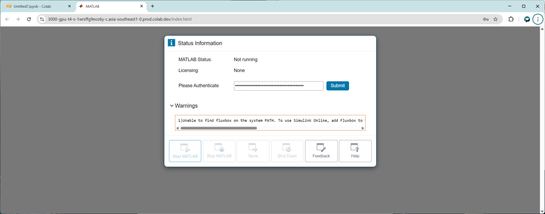
Task: Select the MATLAB browser tab
Action: coord(110,6)
